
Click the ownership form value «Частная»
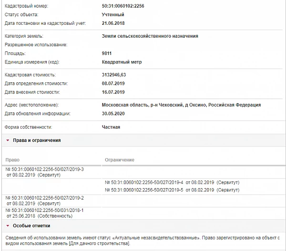[111, 127]
